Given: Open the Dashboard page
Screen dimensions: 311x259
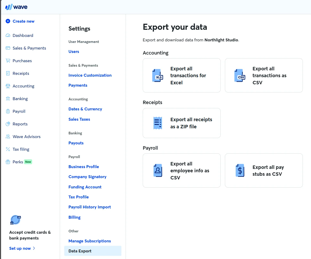Looking at the screenshot, I should (x=23, y=35).
